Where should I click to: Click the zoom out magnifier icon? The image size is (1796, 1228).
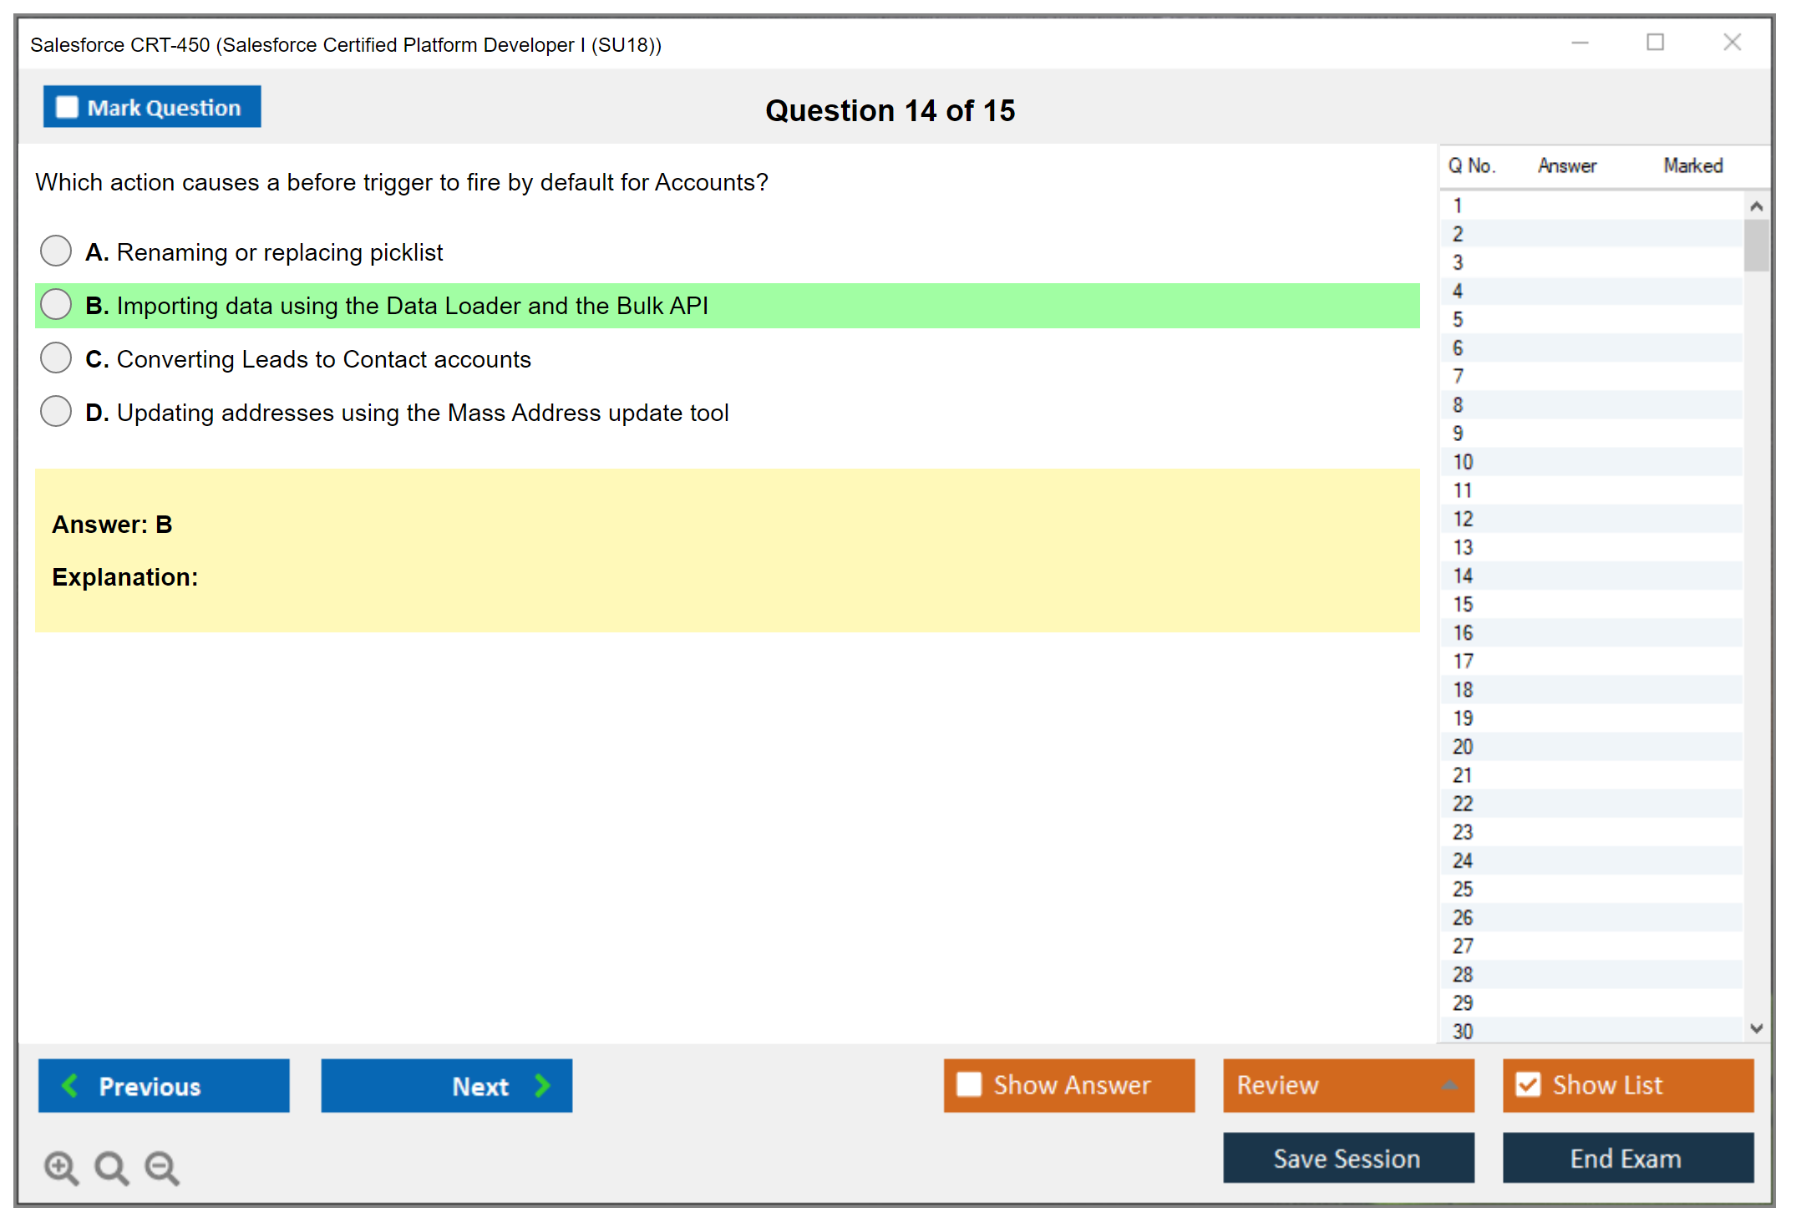(161, 1167)
